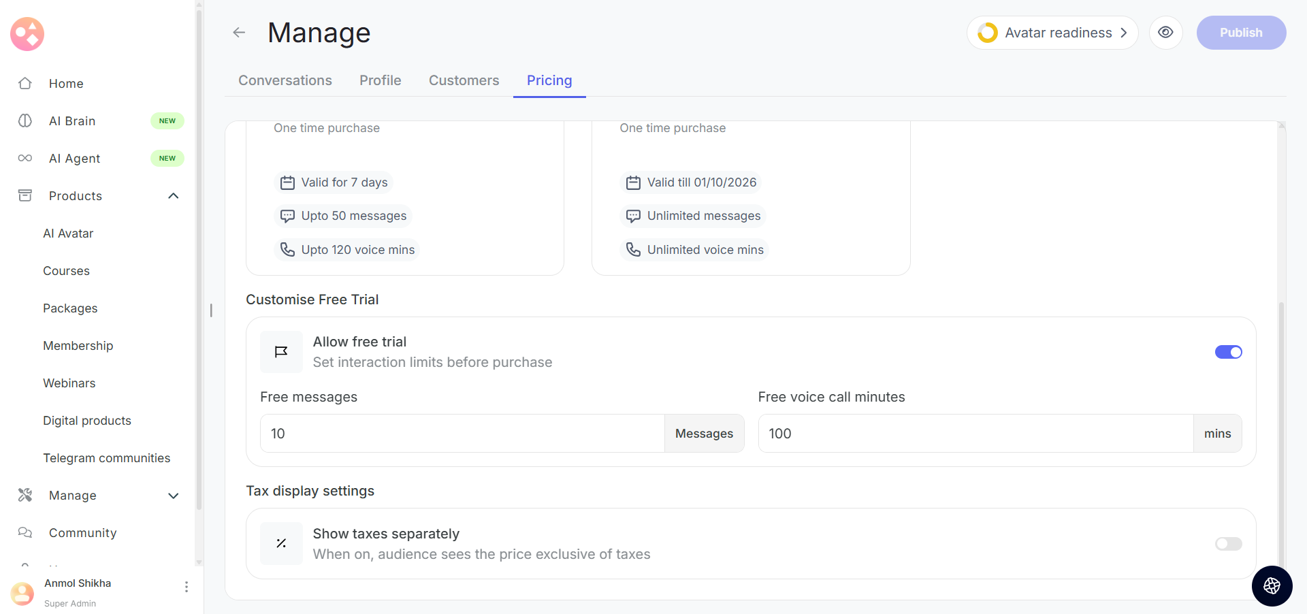Open the three-dot menu beside Anmol Shikha

coord(186,587)
